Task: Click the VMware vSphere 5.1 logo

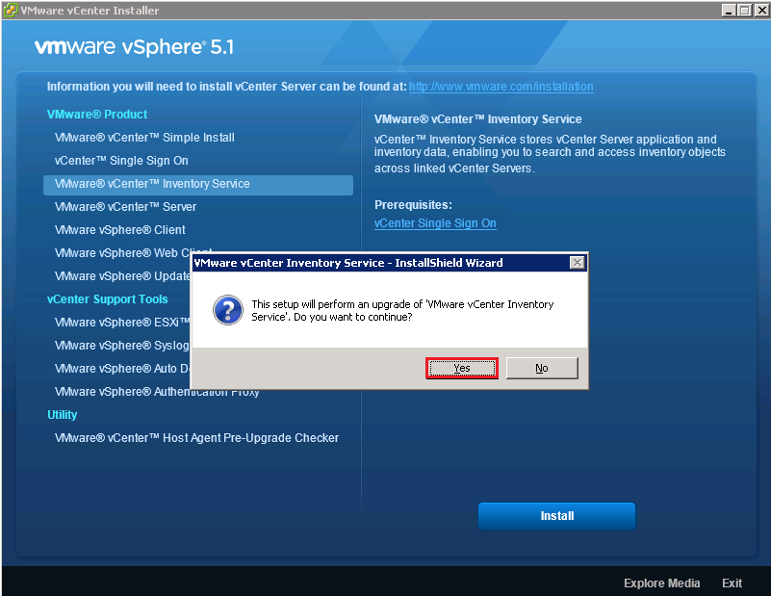Action: (134, 47)
